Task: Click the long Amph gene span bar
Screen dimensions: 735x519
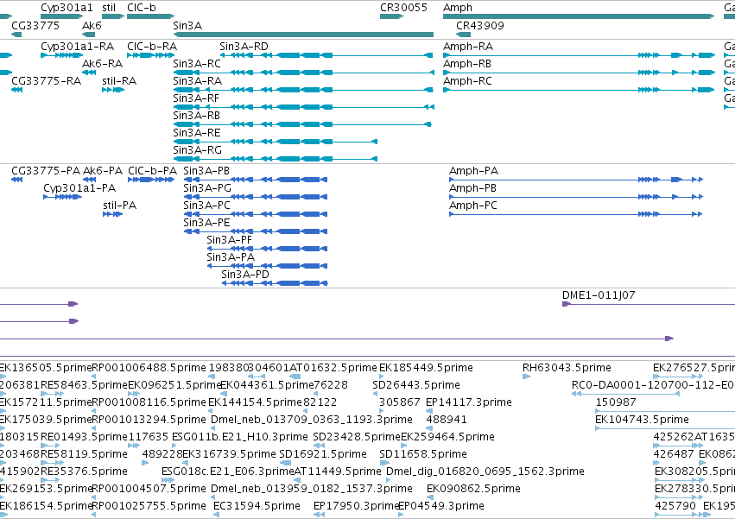Action: [x=579, y=16]
